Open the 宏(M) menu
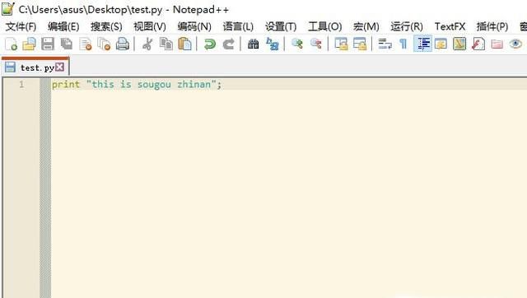The height and width of the screenshot is (298, 527). [x=366, y=26]
